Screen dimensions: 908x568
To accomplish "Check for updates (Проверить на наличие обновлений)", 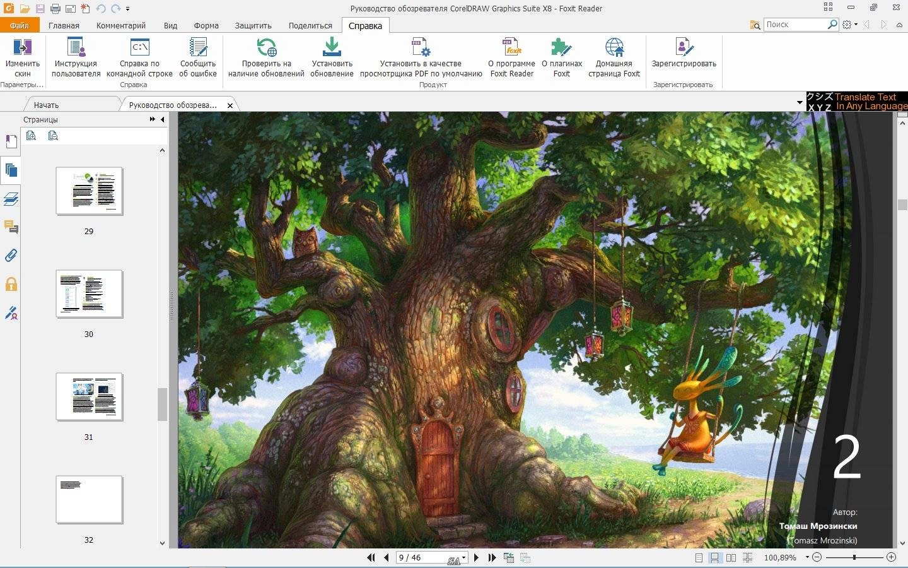I will point(266,57).
